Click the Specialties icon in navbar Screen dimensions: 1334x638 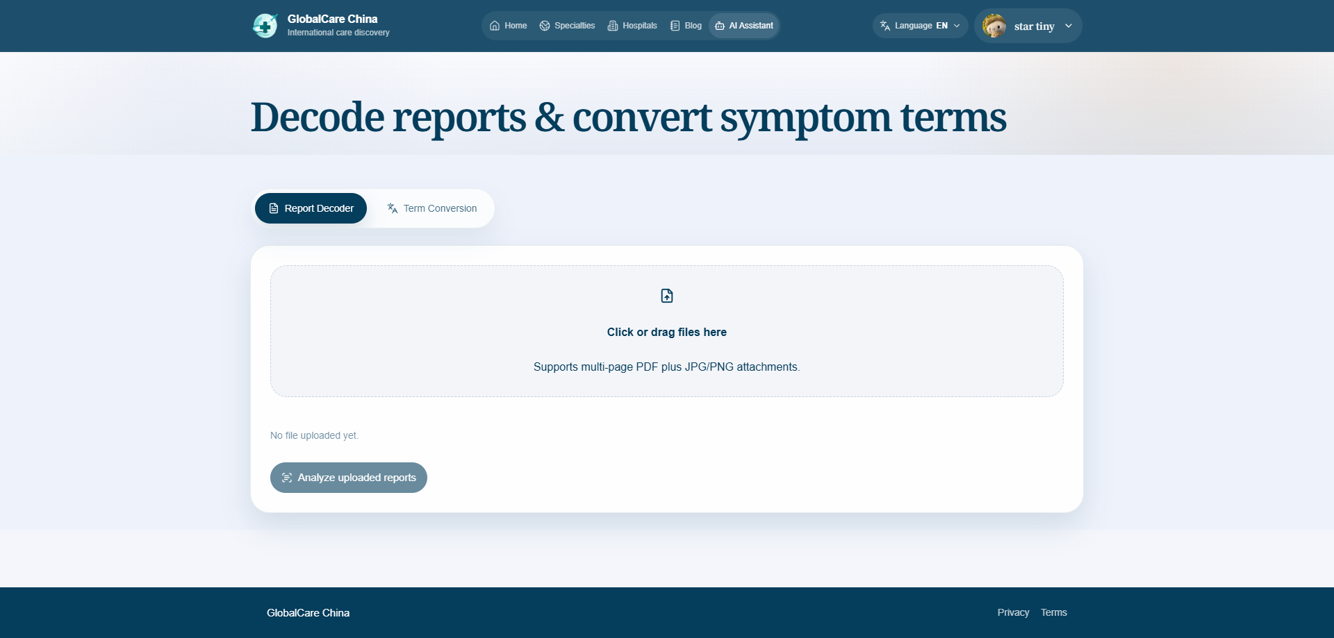pos(545,26)
